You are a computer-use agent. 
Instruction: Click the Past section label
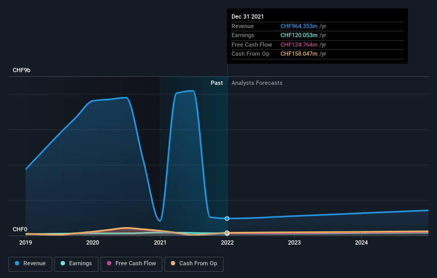click(217, 83)
